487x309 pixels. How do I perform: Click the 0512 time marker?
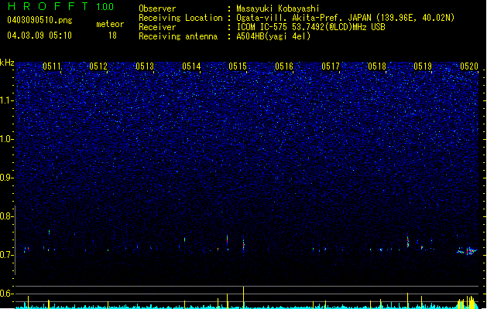[x=98, y=66]
